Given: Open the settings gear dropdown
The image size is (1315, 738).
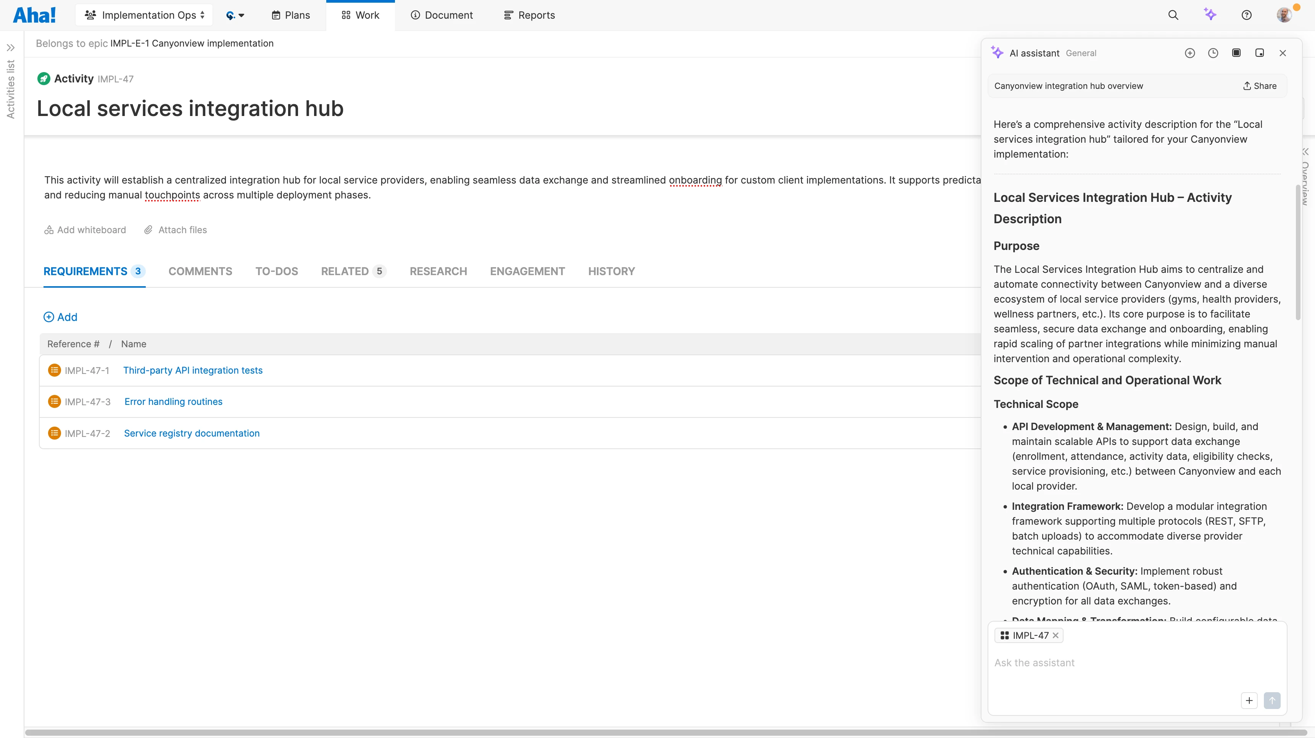Looking at the screenshot, I should point(235,15).
